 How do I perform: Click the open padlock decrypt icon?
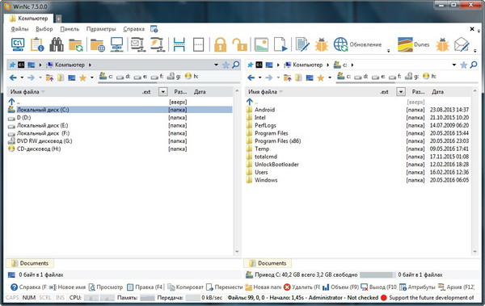click(x=240, y=44)
